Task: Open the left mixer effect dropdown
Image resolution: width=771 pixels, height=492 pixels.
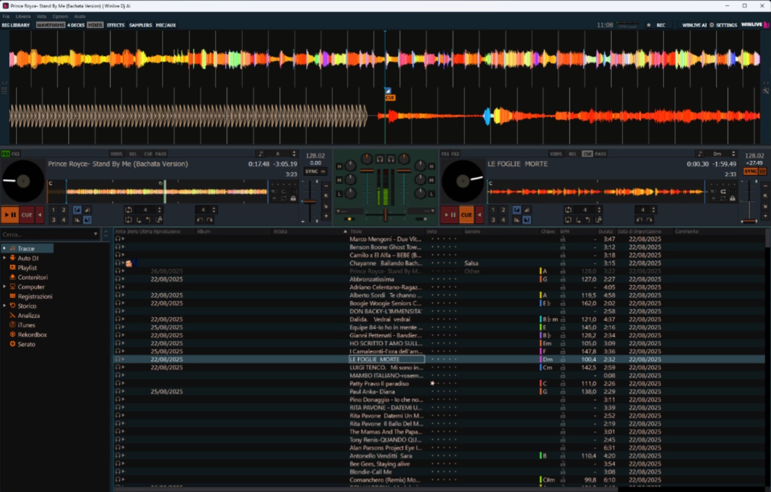Action: 349,211
